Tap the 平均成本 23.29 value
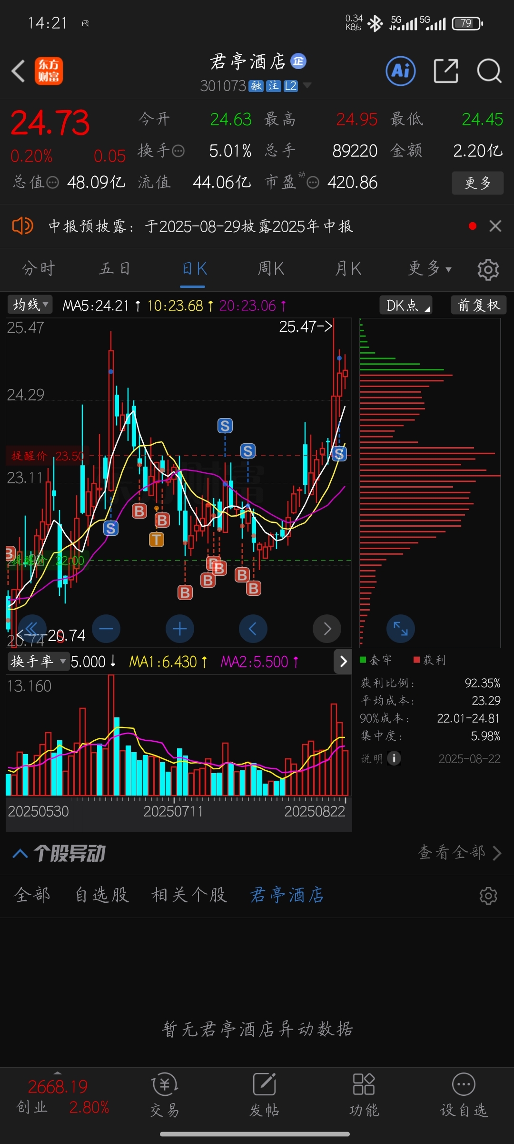 [x=486, y=701]
